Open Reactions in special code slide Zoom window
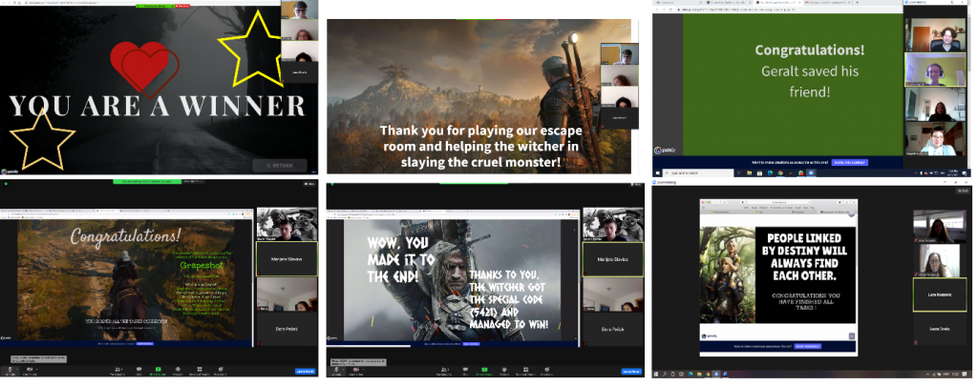This screenshot has height=386, width=978. point(547,371)
